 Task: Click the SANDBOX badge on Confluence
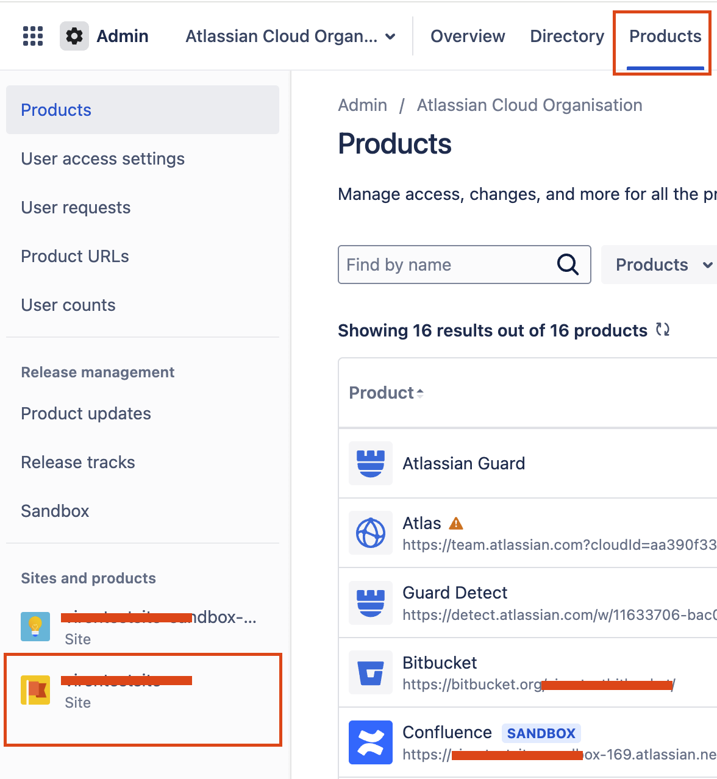tap(541, 733)
